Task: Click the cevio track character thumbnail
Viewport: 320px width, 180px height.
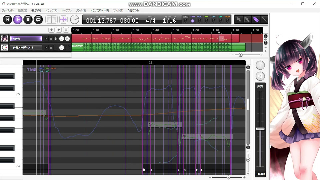Action: click(x=4, y=38)
